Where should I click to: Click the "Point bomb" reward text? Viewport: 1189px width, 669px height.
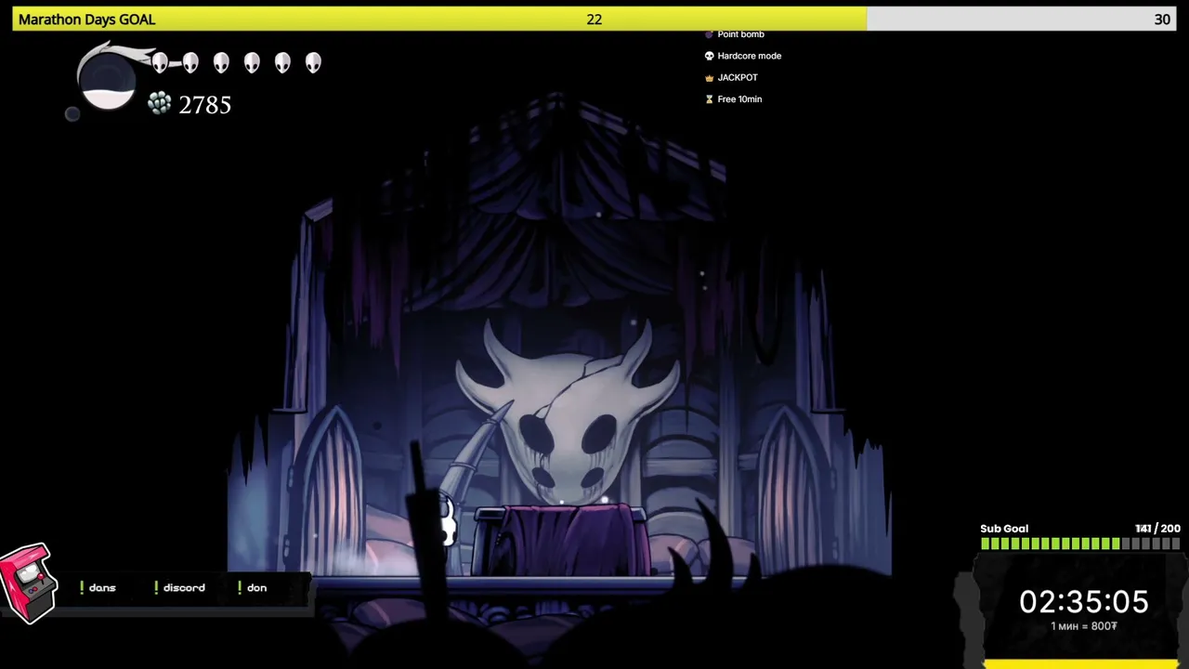pyautogui.click(x=740, y=34)
